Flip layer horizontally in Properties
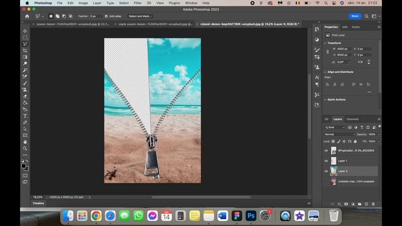This screenshot has width=402, height=226. [x=360, y=62]
